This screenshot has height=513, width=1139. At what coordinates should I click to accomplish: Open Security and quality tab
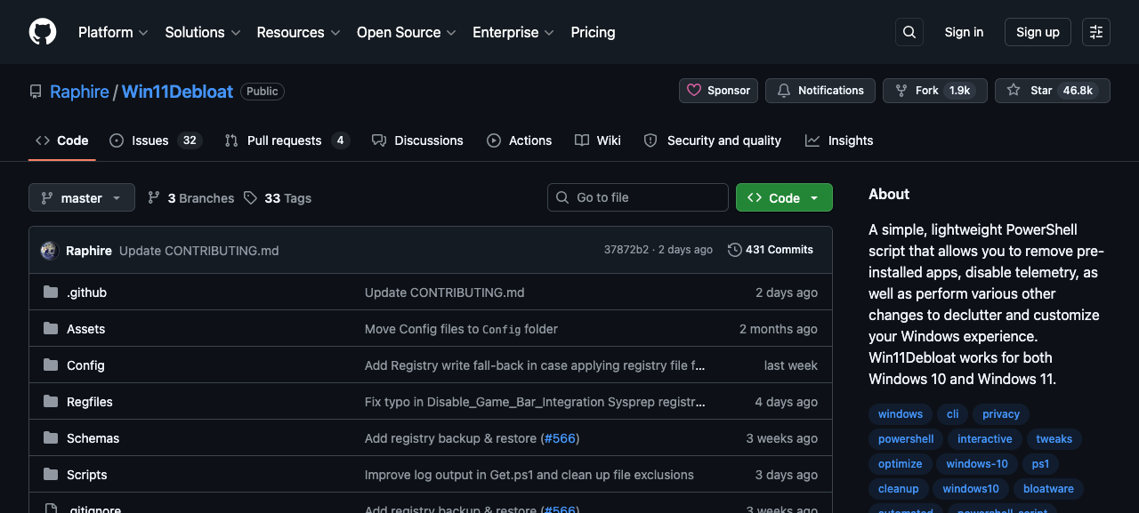(713, 140)
